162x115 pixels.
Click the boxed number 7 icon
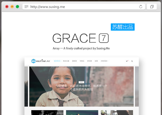104,38
